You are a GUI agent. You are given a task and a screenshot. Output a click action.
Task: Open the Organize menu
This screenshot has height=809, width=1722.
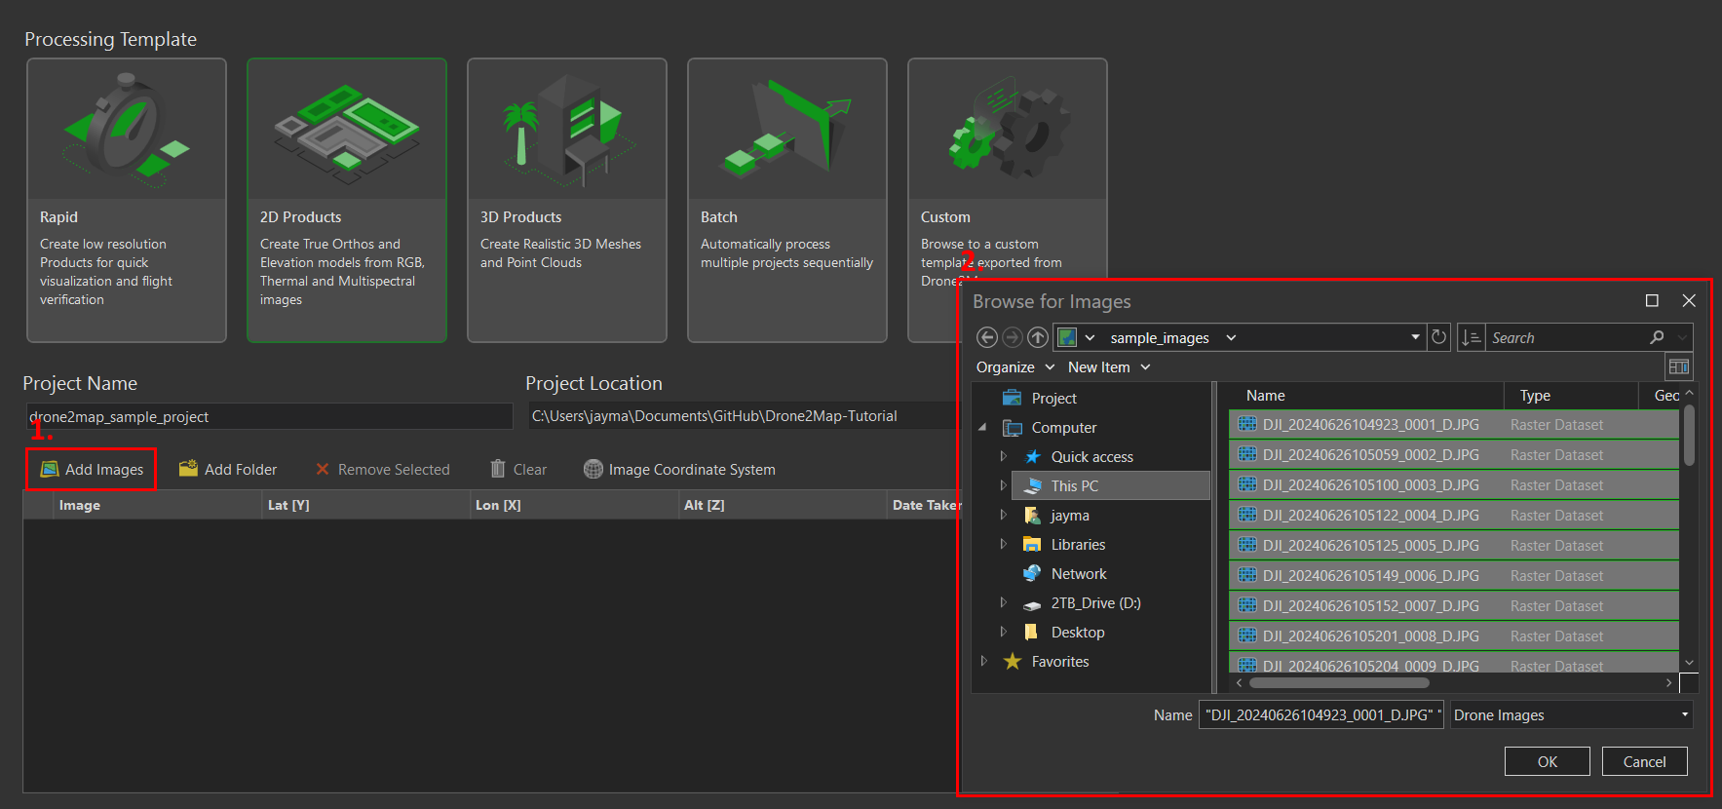[x=1014, y=367]
